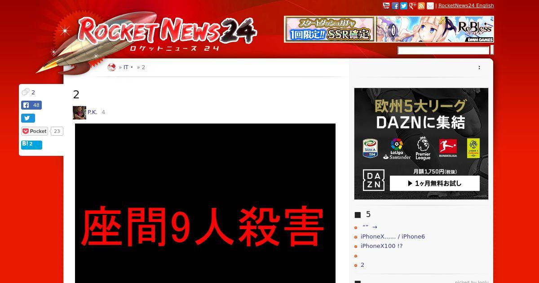This screenshot has height=283, width=539.
Task: Click the Premier League logo
Action: point(423,149)
